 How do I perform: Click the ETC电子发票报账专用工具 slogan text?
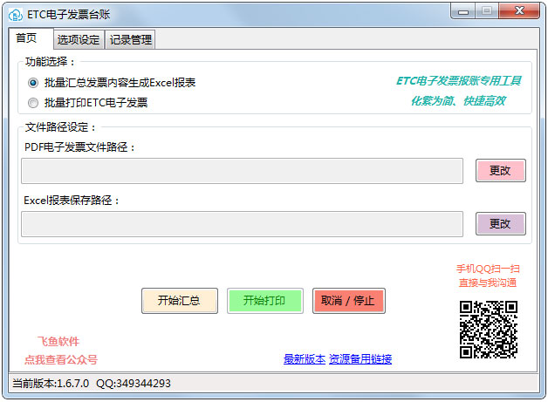458,81
